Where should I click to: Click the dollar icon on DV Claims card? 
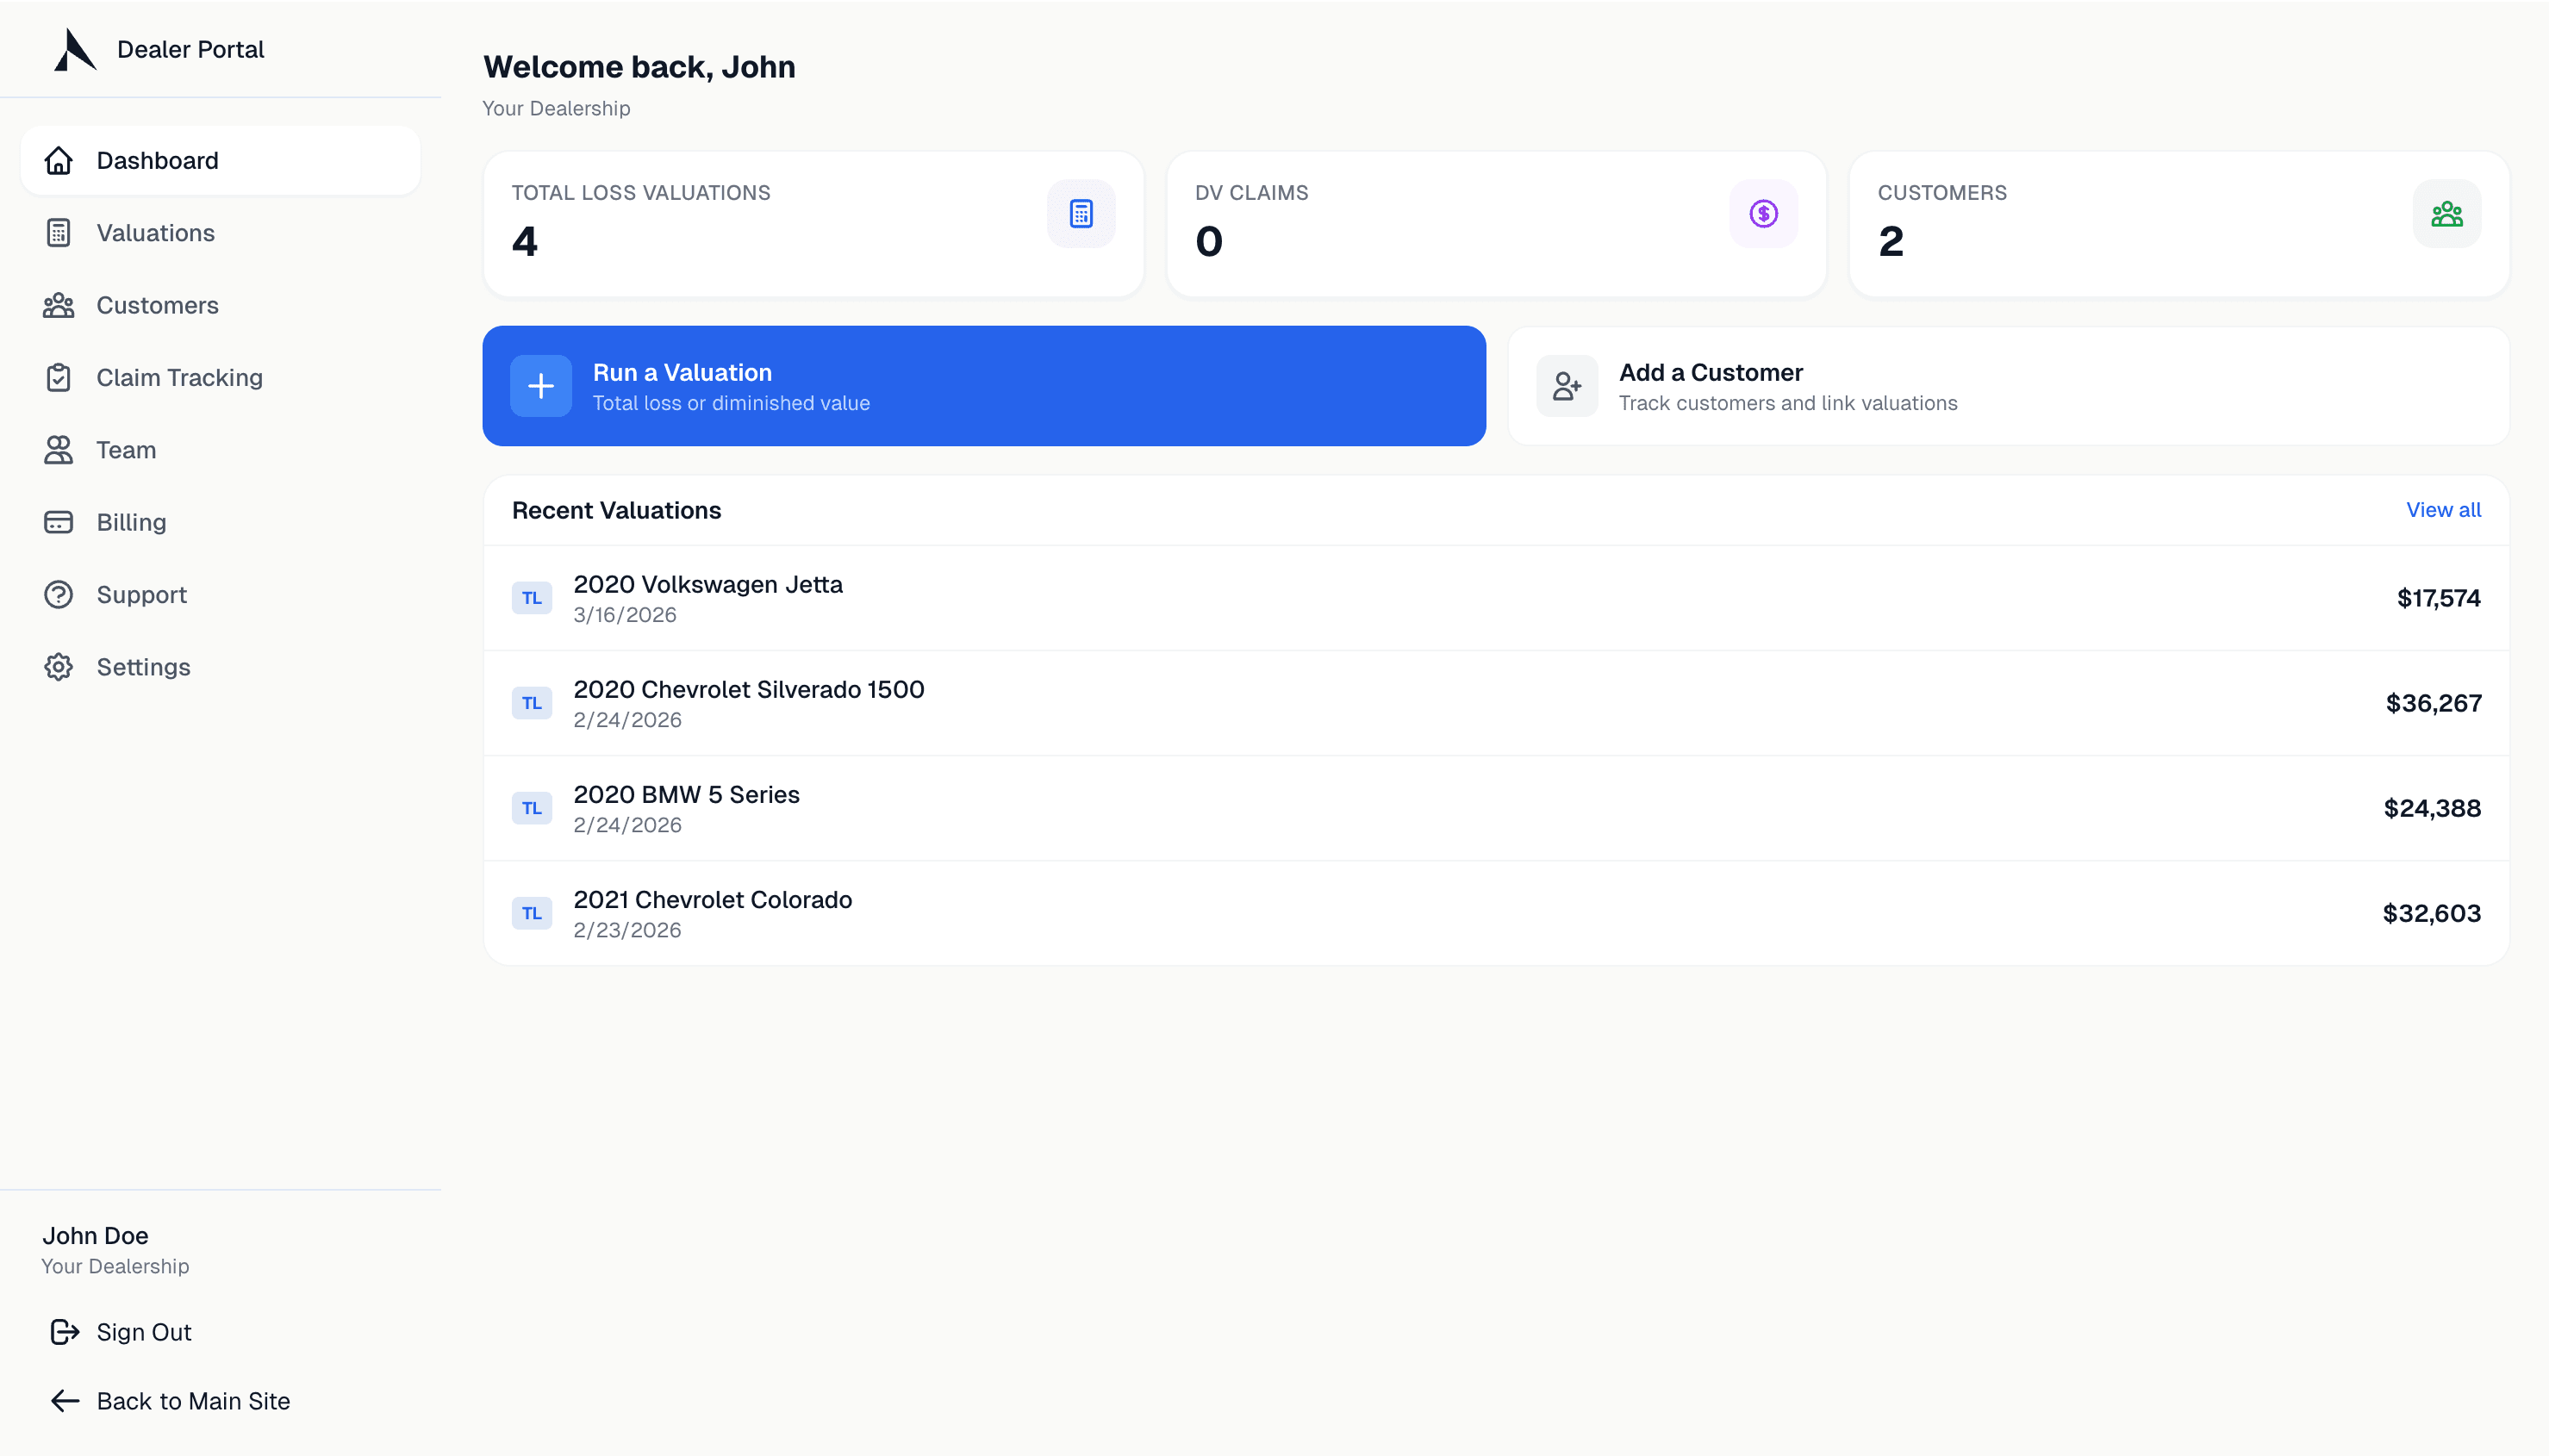click(x=1763, y=212)
